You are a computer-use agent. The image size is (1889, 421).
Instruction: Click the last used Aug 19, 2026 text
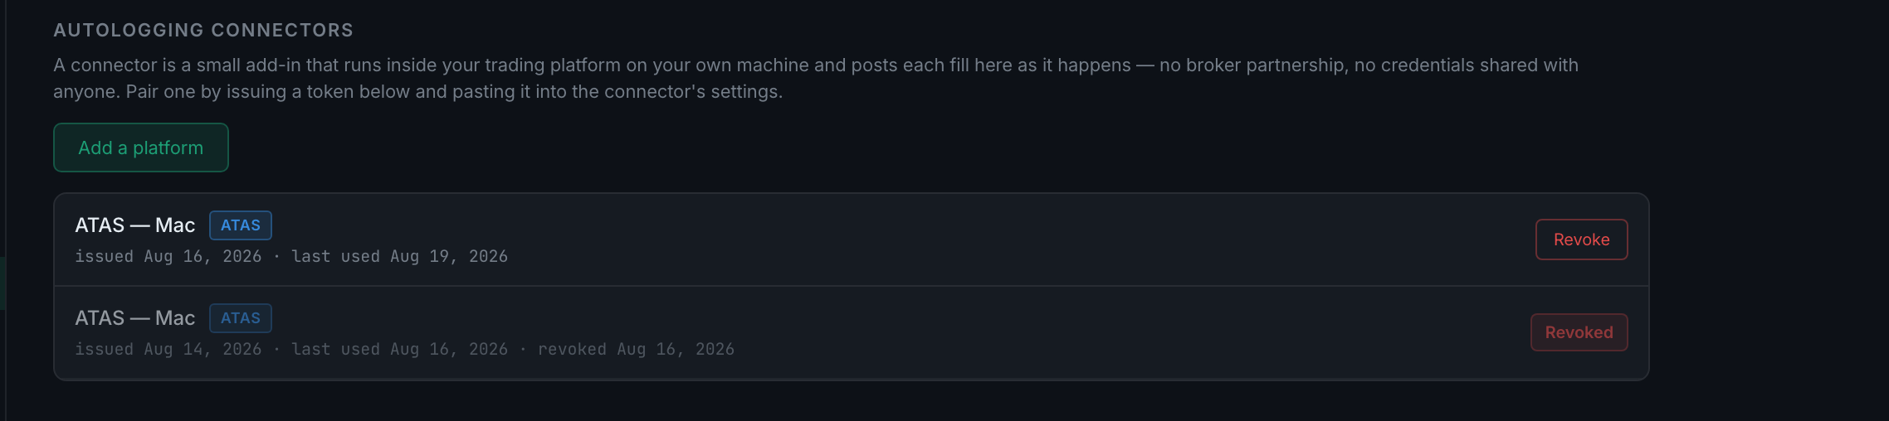pos(399,257)
